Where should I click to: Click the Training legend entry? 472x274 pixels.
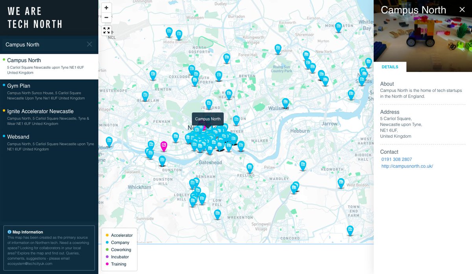116,264
